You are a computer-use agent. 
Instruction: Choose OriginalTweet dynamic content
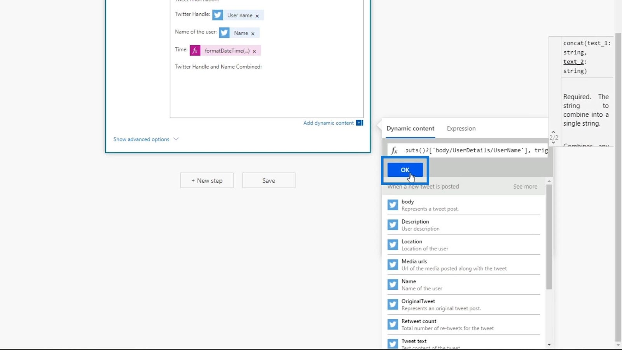[x=464, y=304]
